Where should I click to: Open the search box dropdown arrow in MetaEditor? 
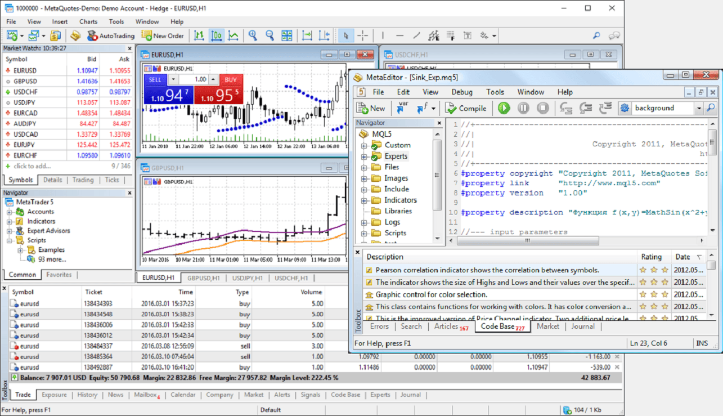[699, 108]
